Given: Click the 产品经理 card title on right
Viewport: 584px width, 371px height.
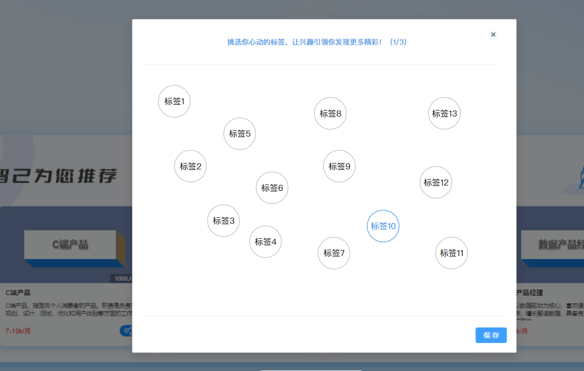Looking at the screenshot, I should click(530, 293).
